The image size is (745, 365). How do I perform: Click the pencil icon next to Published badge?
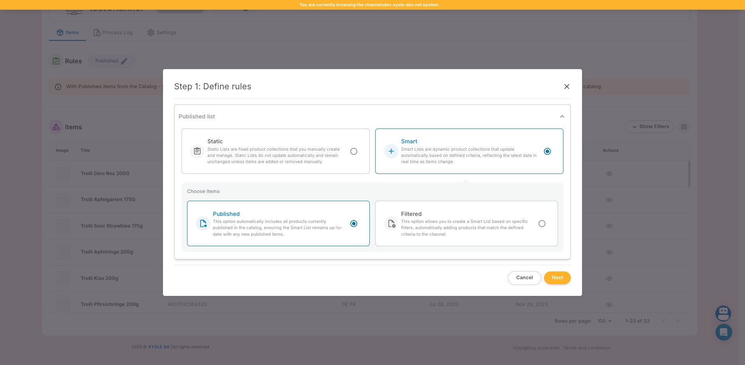tap(124, 61)
